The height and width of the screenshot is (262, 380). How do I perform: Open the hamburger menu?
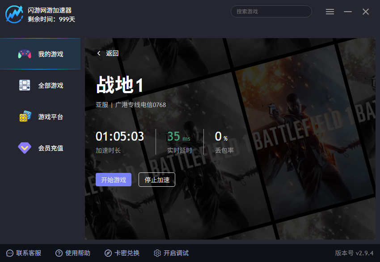(x=330, y=12)
